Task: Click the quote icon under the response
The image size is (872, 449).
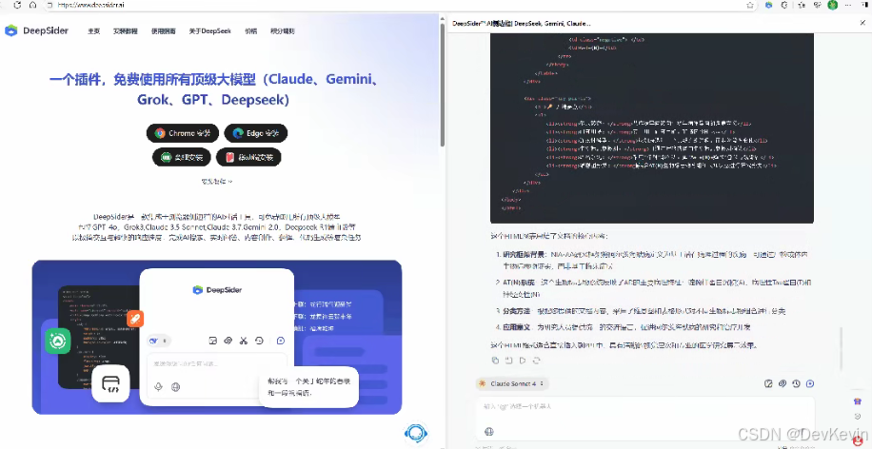Action: tap(509, 361)
